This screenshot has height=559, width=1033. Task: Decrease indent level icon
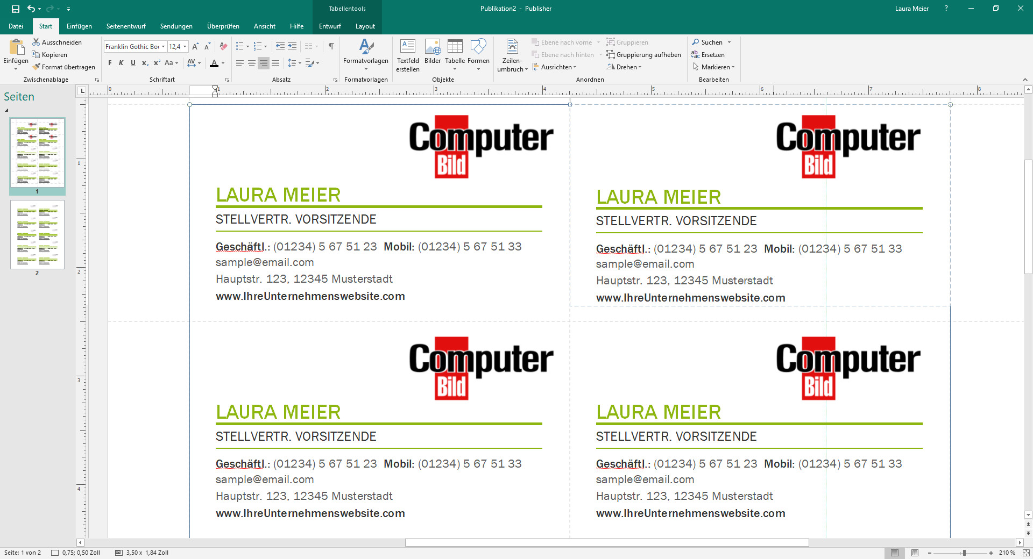click(280, 46)
